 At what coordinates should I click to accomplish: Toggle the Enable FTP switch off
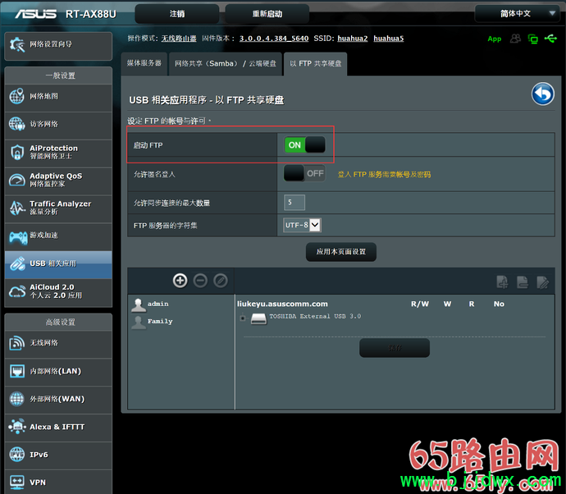[x=304, y=144]
